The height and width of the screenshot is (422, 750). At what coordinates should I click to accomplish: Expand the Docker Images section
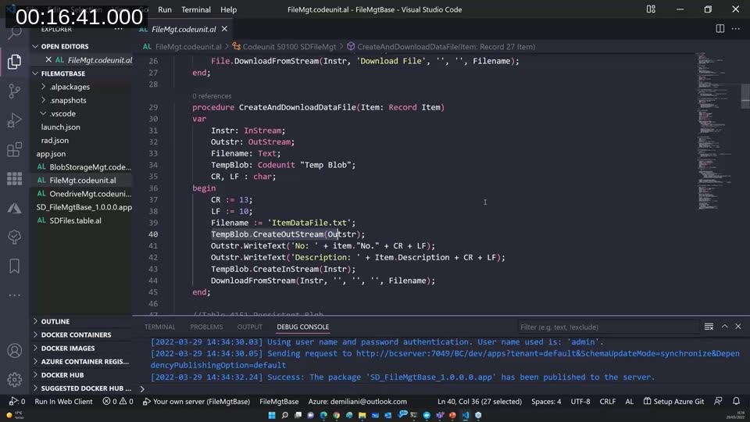click(x=68, y=349)
